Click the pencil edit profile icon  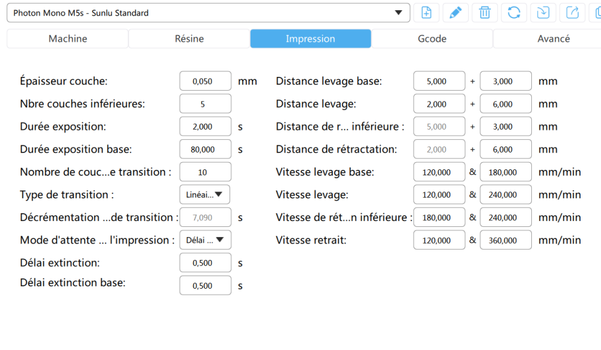(x=456, y=13)
